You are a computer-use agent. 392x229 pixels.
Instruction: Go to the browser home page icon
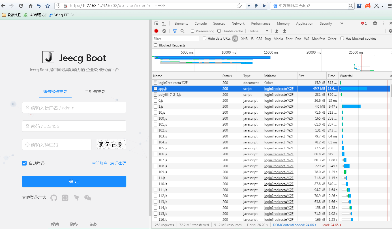pyautogui.click(x=31, y=6)
